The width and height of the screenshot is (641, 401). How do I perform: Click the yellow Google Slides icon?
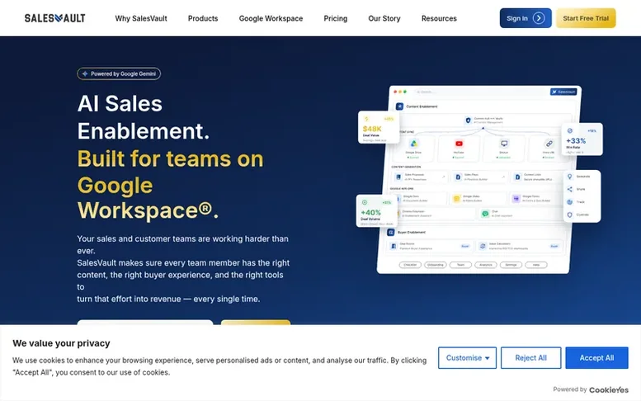coord(457,199)
